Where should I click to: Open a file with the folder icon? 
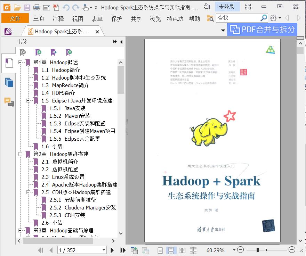pyautogui.click(x=17, y=8)
